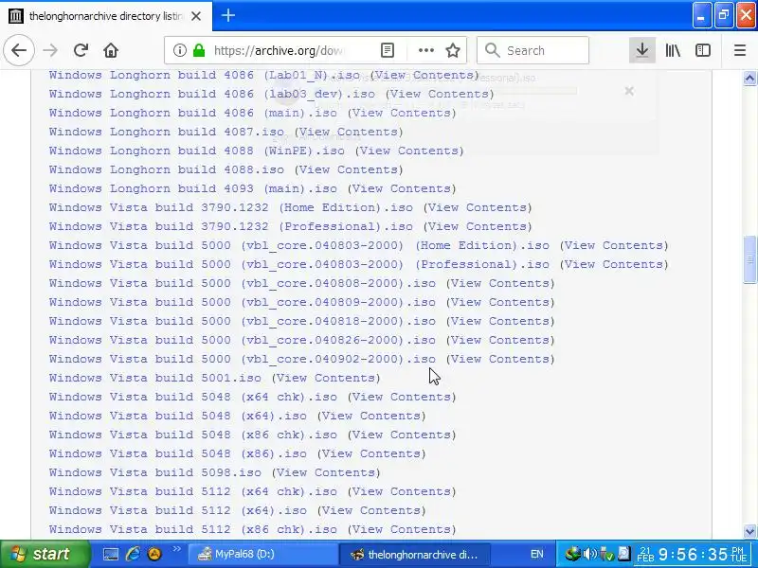758x568 pixels.
Task: Toggle the sidebar view icon
Action: (x=703, y=50)
